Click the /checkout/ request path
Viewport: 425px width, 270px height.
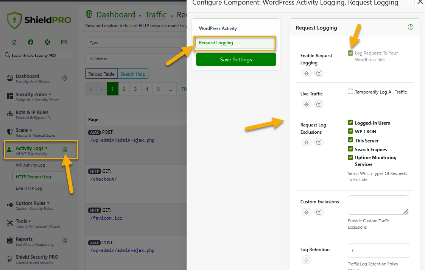coord(104,179)
